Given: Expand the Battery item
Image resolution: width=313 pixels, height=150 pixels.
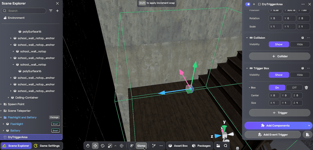Looking at the screenshot, I should tap(3, 130).
